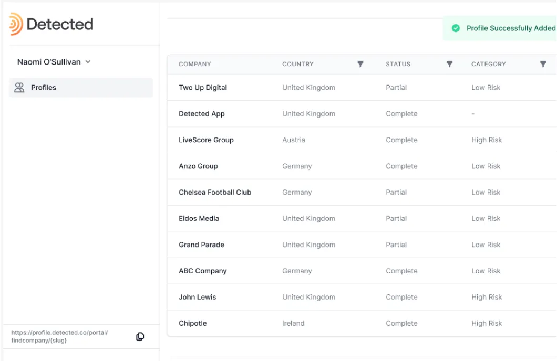Select the ABC Company row
The width and height of the screenshot is (557, 361).
pos(362,271)
